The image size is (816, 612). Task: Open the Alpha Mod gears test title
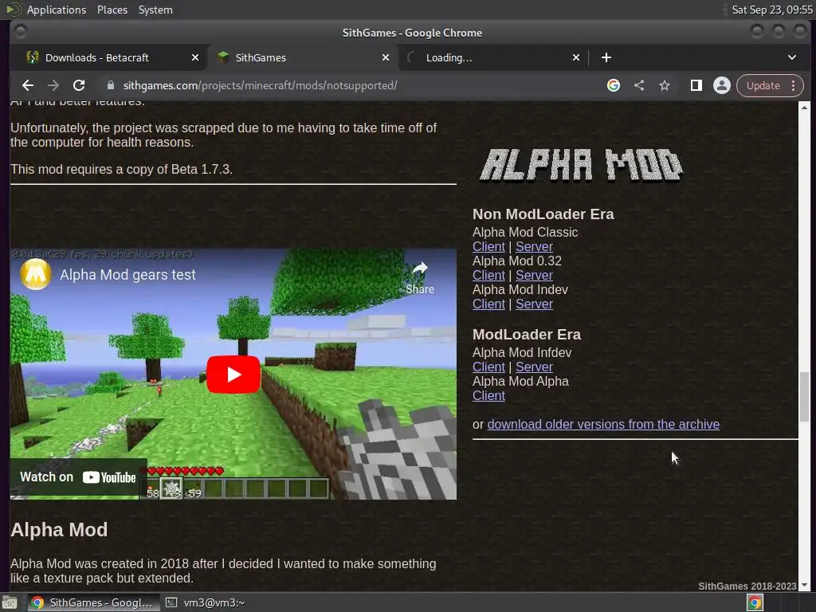[x=127, y=275]
